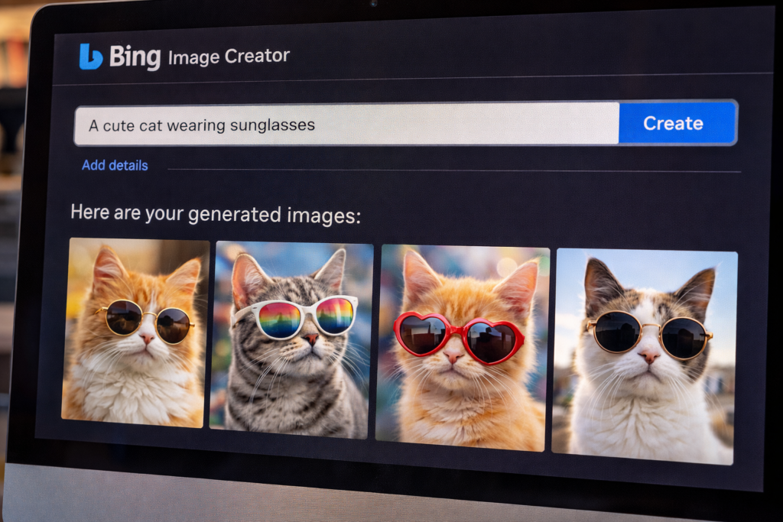Place cursor in the prompt input box
The width and height of the screenshot is (783, 522).
coord(344,125)
